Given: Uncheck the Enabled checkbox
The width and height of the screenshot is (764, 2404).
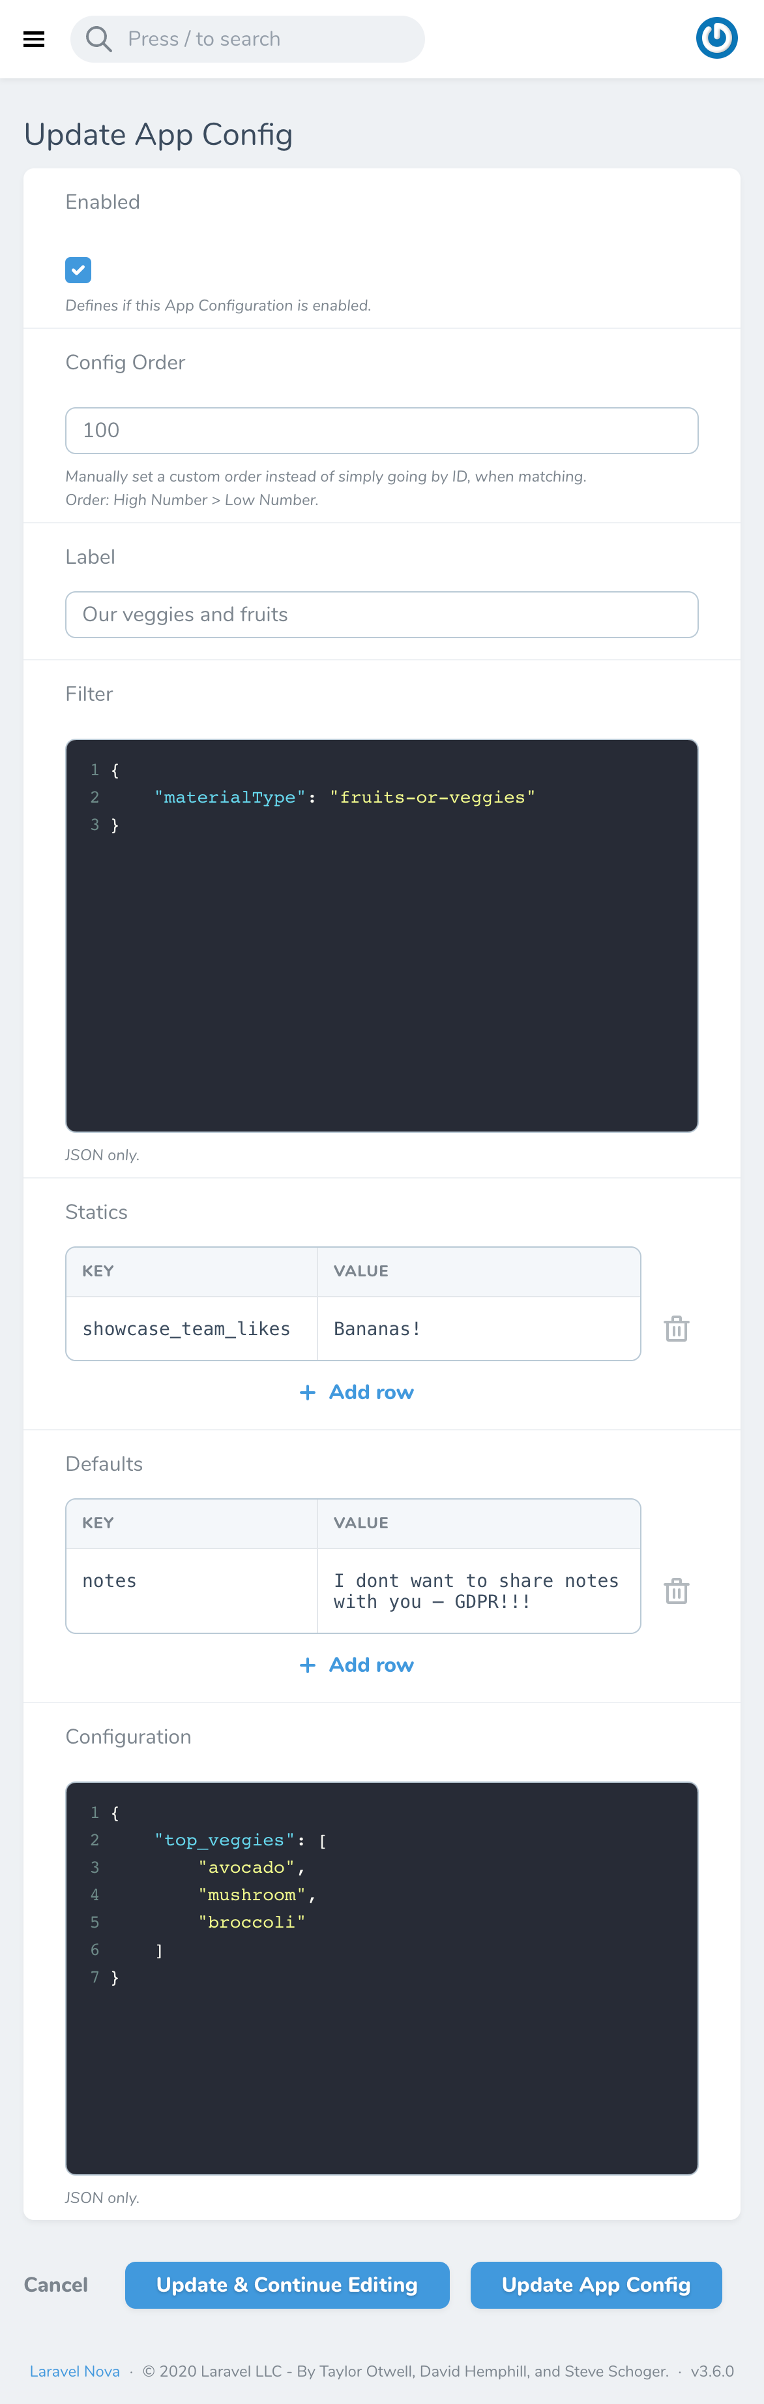Looking at the screenshot, I should click(78, 270).
